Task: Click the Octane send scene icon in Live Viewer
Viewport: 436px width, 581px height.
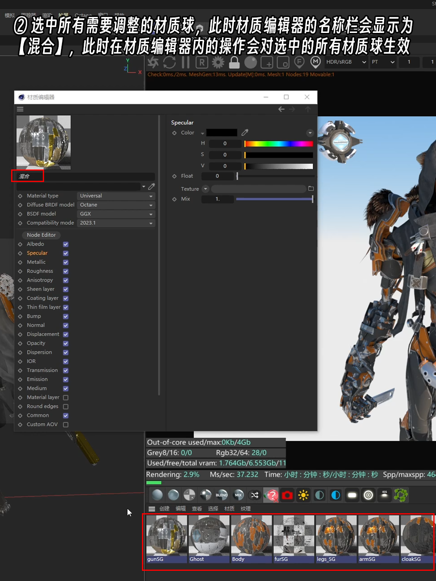Action: click(153, 62)
